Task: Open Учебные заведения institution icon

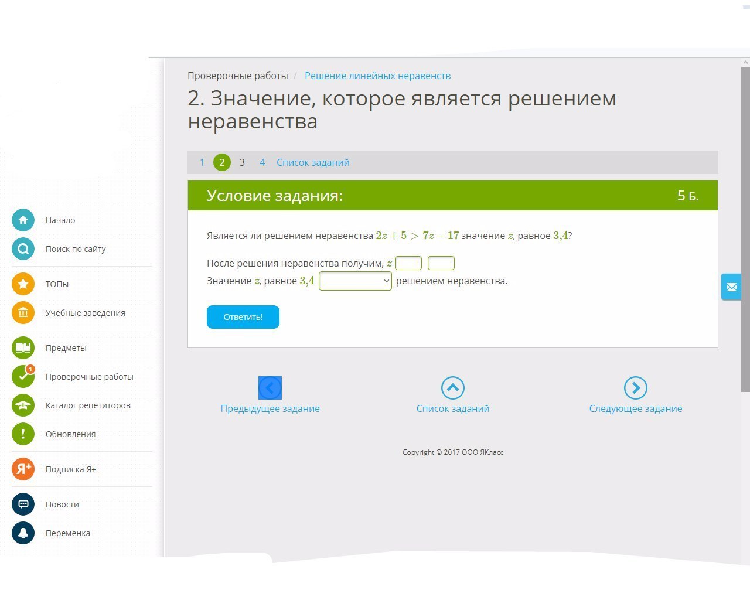Action: pos(23,313)
